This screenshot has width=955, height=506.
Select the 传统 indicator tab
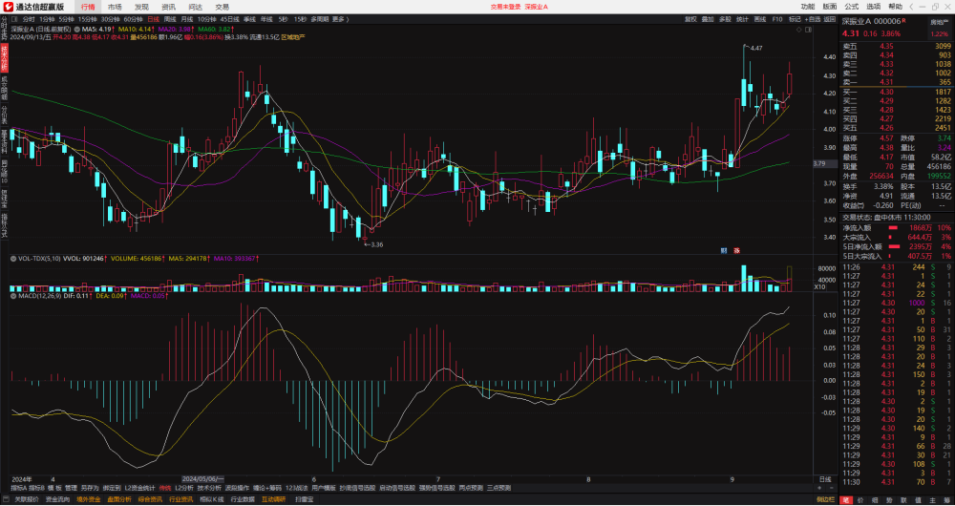tap(165, 488)
